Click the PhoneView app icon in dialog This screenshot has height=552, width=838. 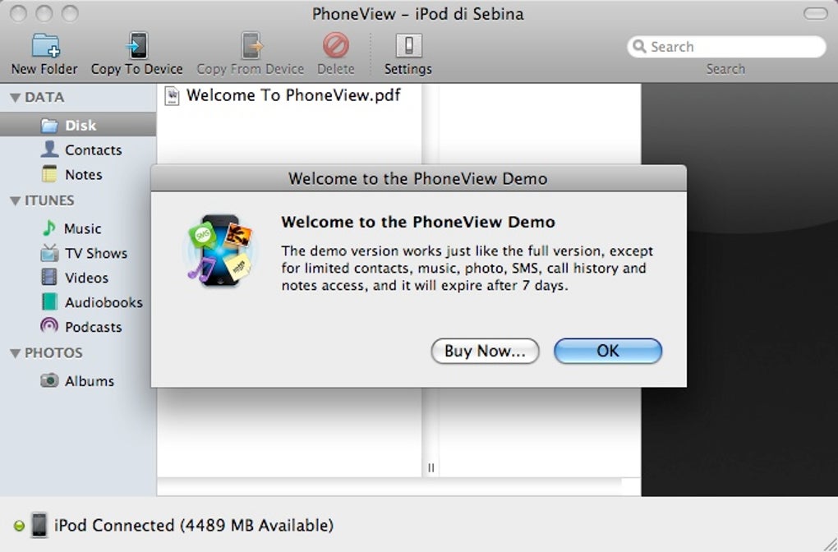[220, 251]
